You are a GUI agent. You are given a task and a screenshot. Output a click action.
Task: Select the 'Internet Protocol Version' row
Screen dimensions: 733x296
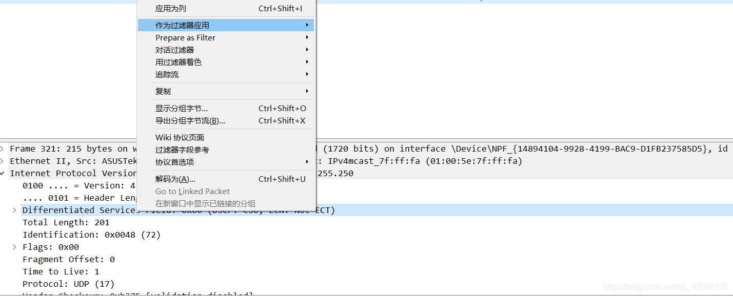coord(366,173)
